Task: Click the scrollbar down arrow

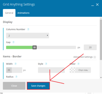Action: click(101, 78)
